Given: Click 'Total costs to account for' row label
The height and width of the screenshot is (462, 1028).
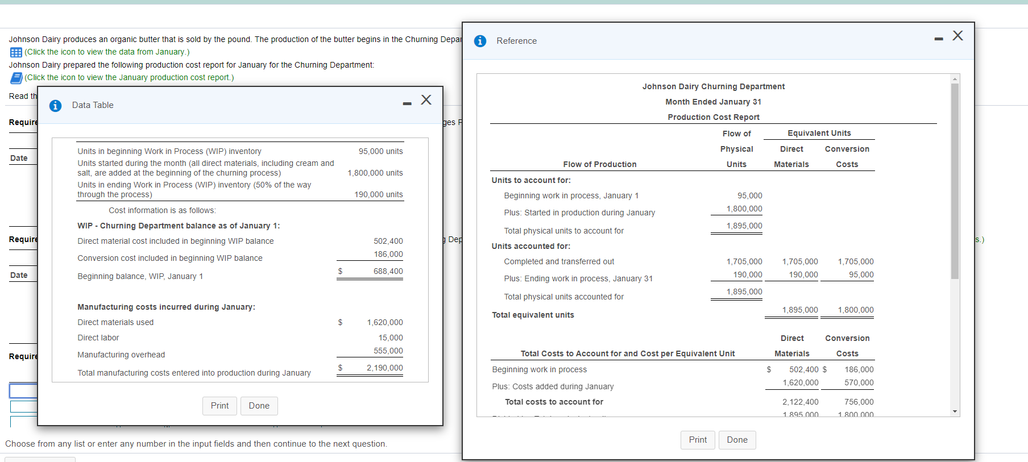Looking at the screenshot, I should click(554, 402).
